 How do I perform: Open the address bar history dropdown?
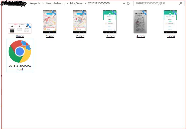pos(124,4)
